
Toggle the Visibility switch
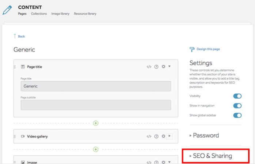click(237, 96)
